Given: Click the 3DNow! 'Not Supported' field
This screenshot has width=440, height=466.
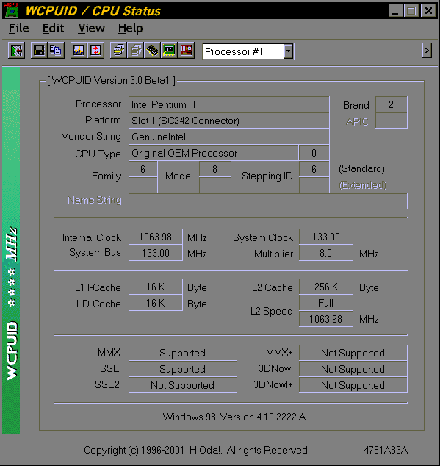Looking at the screenshot, I should pos(353,369).
